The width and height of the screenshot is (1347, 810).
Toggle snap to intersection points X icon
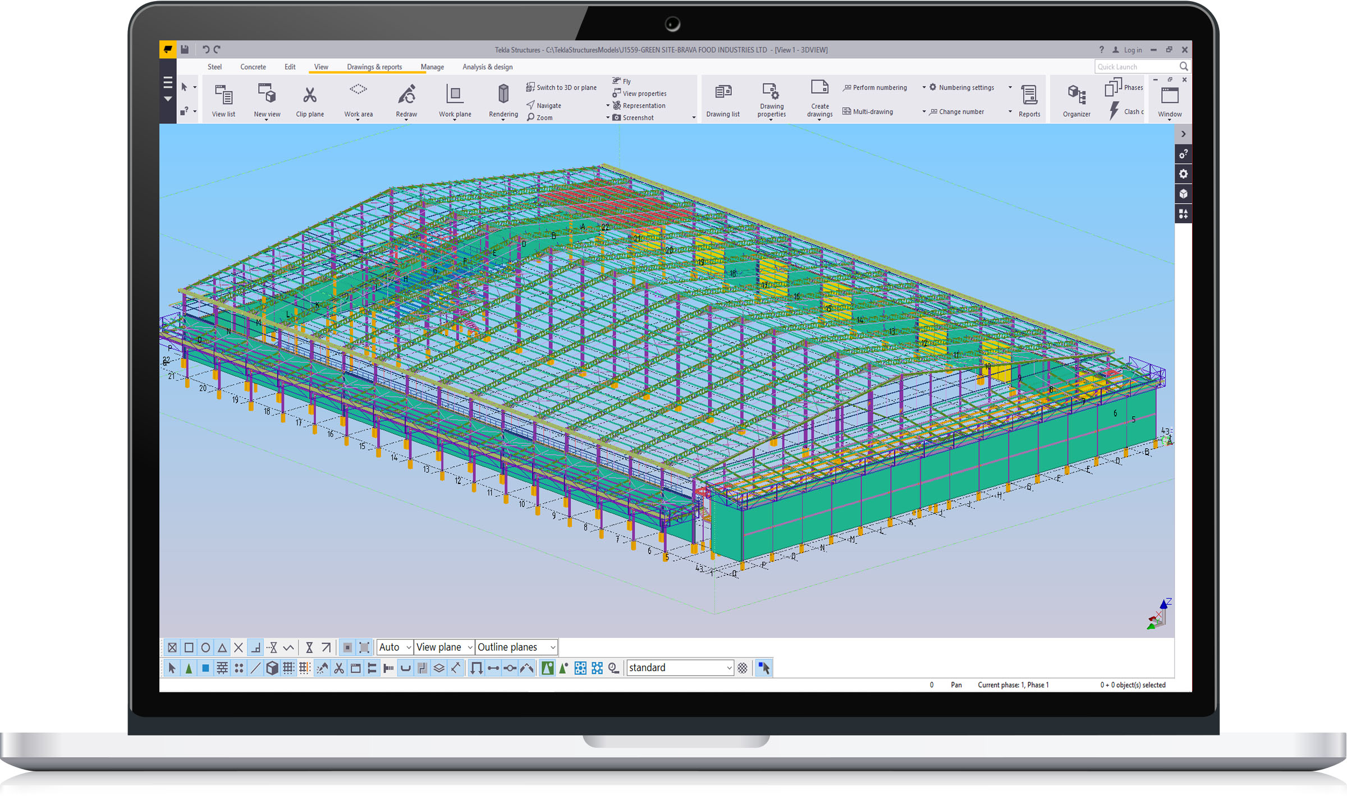[239, 647]
